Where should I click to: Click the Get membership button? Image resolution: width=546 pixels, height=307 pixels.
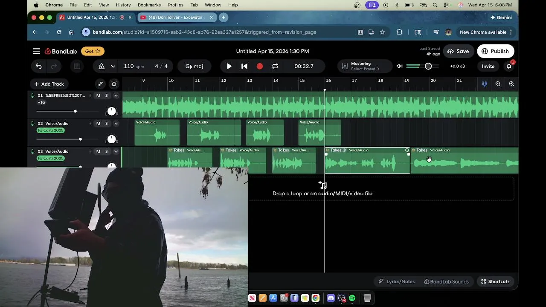[93, 51]
